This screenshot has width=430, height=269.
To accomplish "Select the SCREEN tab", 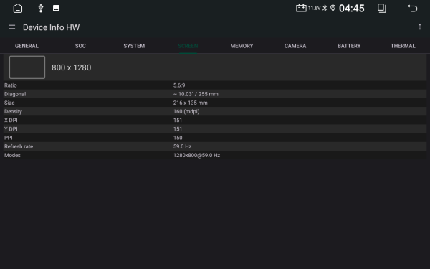I will pos(188,46).
